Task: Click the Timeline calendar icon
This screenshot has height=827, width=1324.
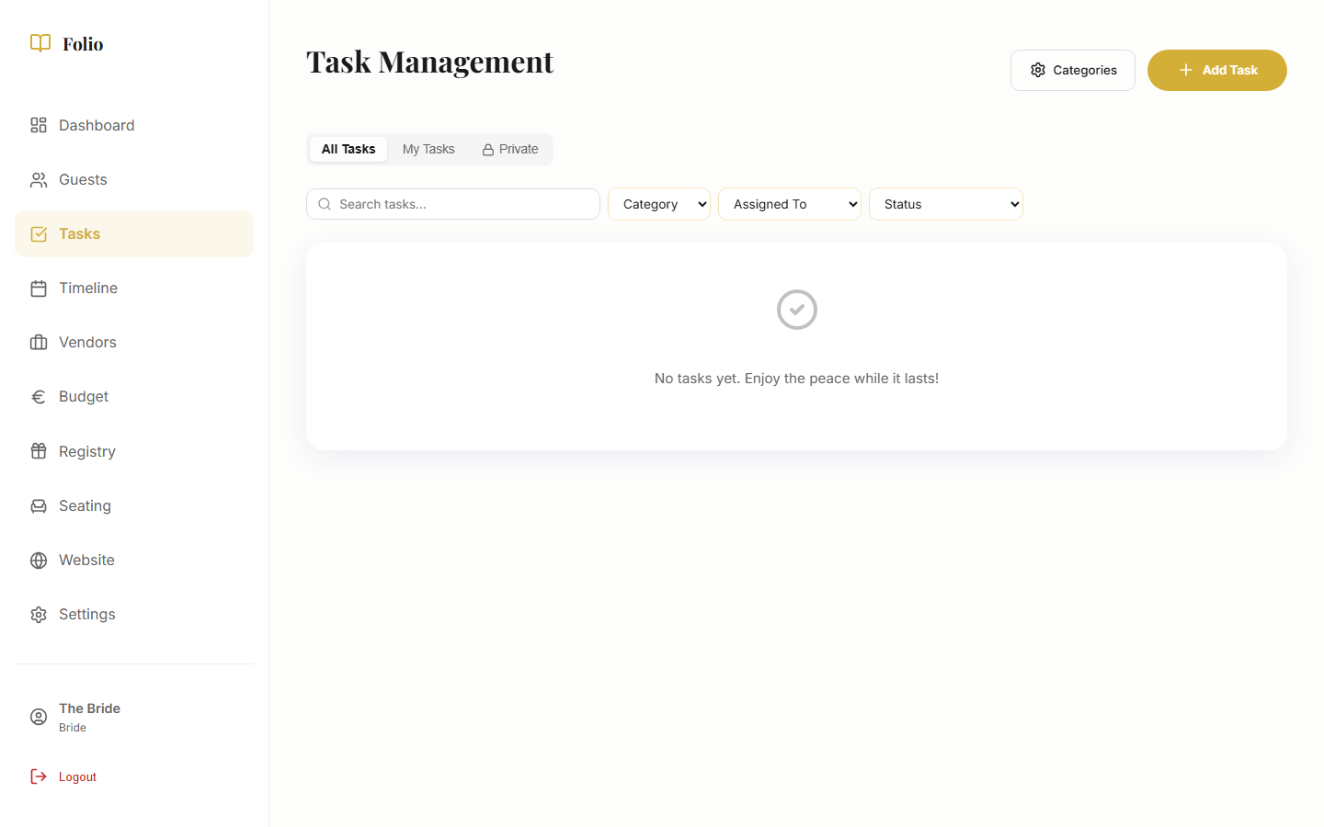Action: pyautogui.click(x=38, y=288)
